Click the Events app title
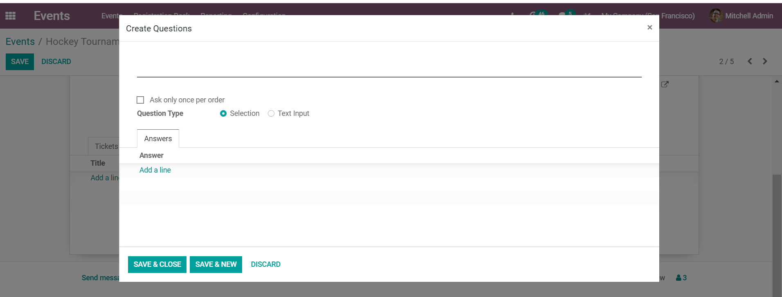This screenshot has height=297, width=782. [x=52, y=16]
